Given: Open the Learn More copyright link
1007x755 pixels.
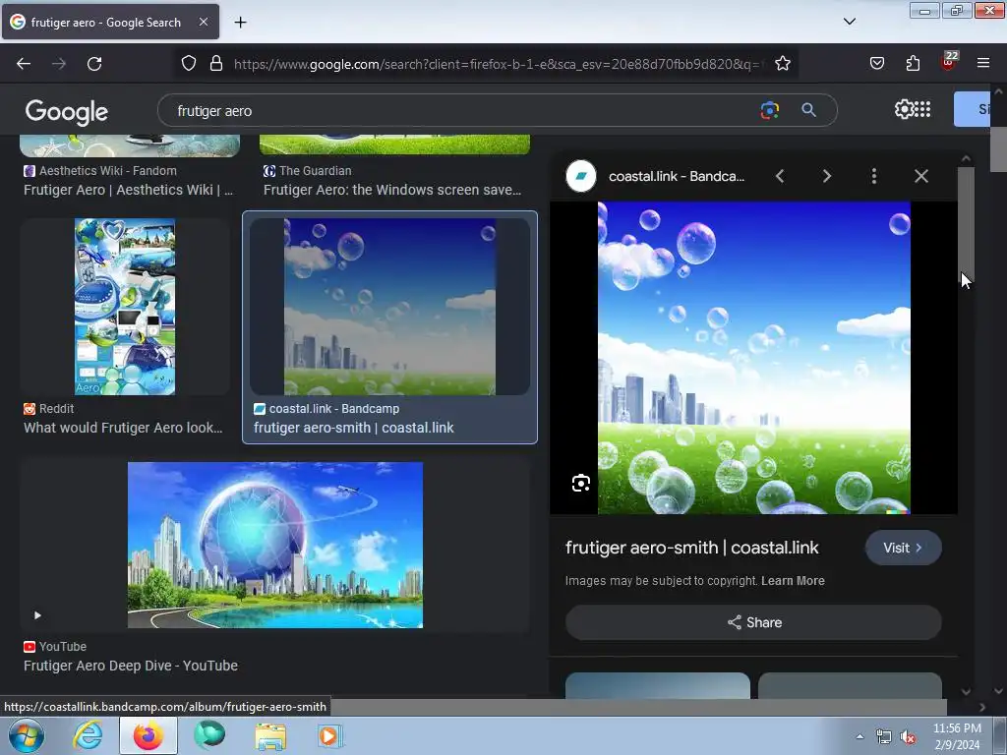Looking at the screenshot, I should (793, 580).
